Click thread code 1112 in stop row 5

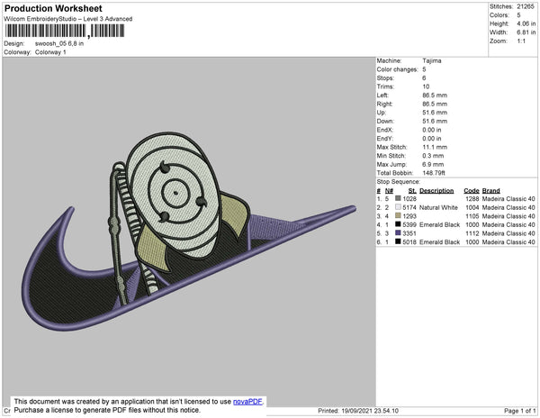click(472, 233)
